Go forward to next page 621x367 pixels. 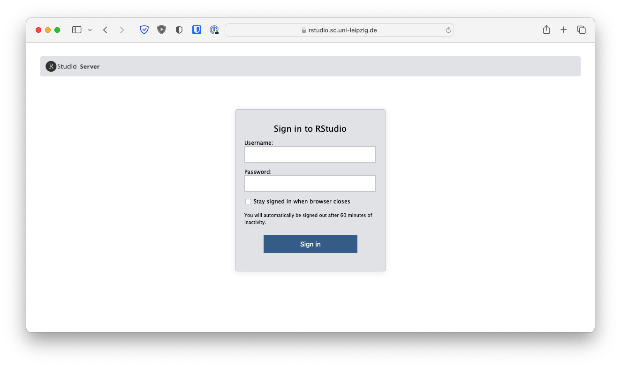(122, 30)
